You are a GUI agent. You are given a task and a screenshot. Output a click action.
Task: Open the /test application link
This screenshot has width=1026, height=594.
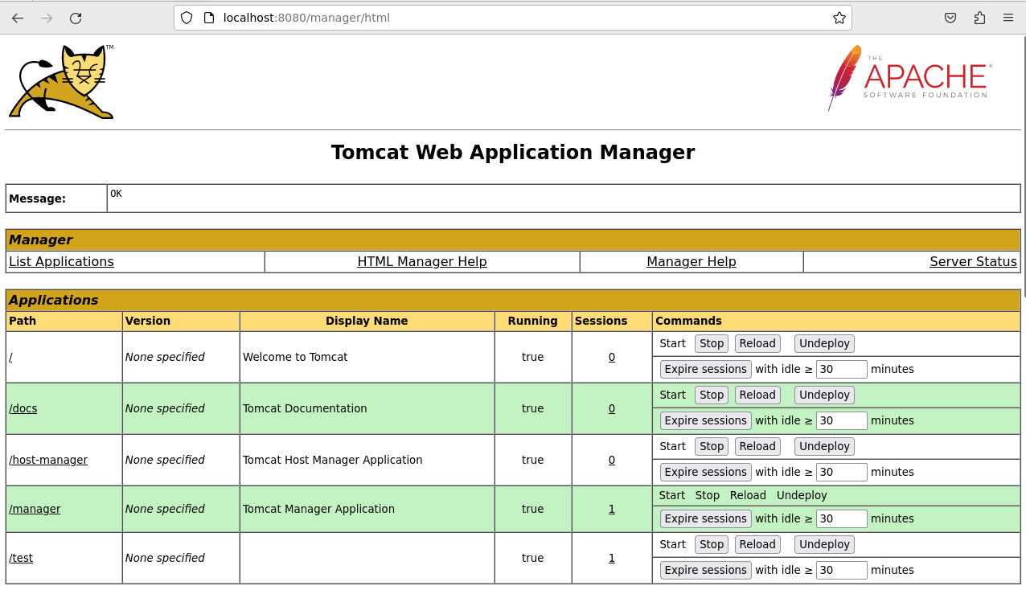pyautogui.click(x=21, y=558)
